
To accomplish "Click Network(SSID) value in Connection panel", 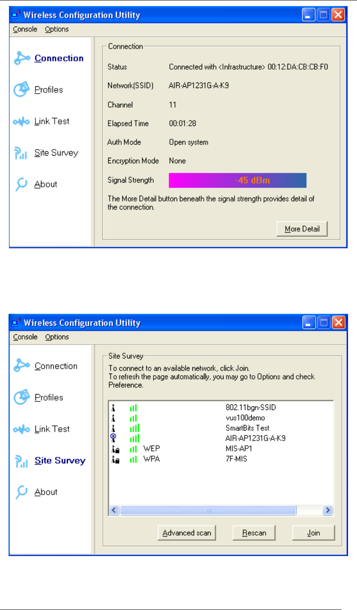I will [x=199, y=86].
